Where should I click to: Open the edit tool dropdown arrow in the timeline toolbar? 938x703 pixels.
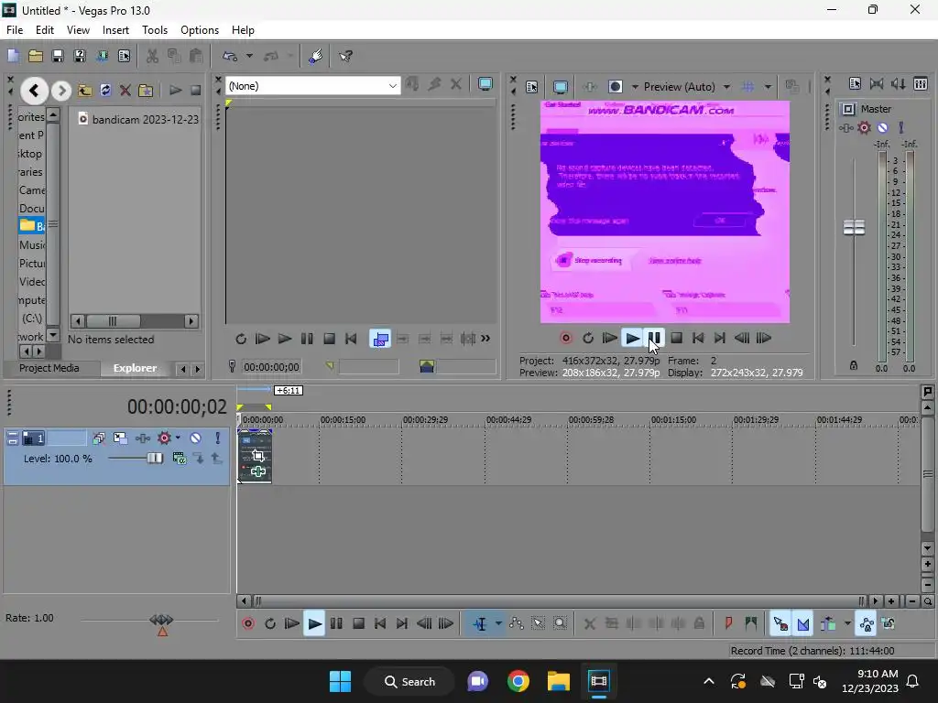point(498,623)
